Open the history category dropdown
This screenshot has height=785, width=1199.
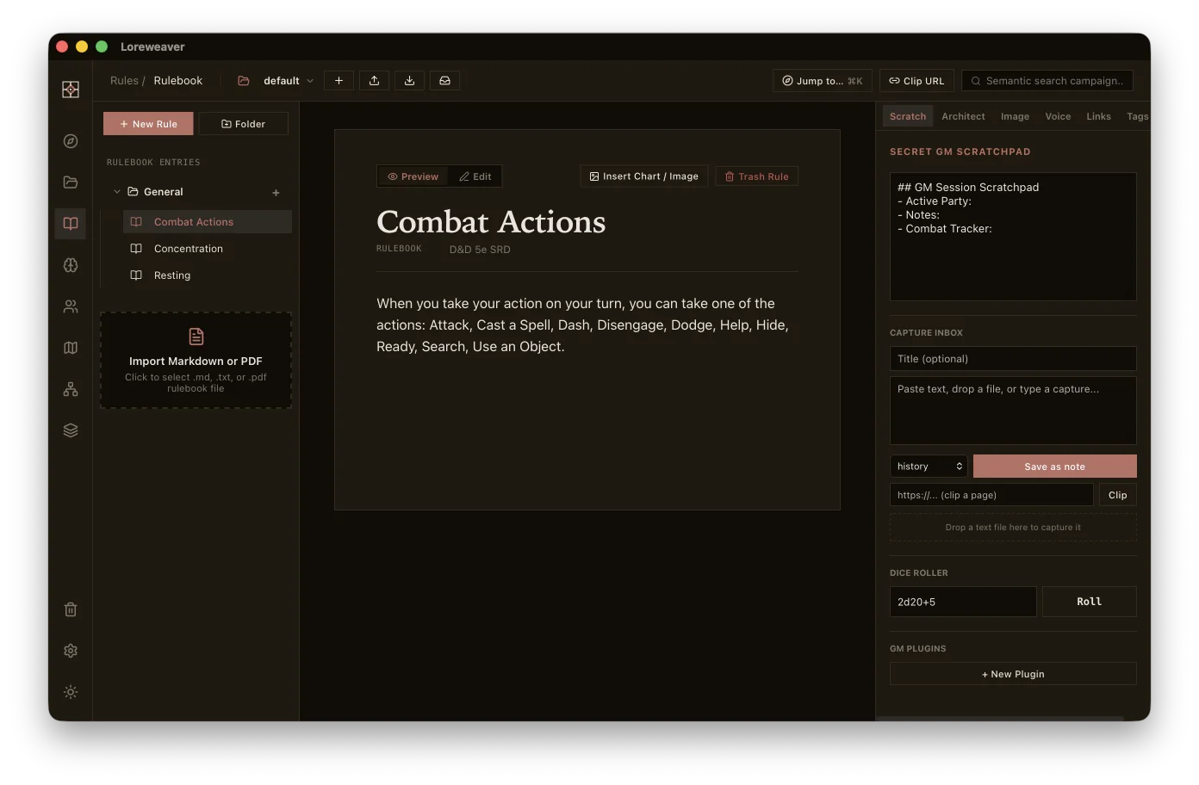tap(929, 467)
